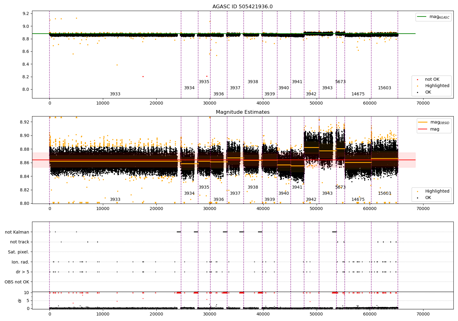The image size is (458, 321).
Task: Select the mag AGASC legend entry in top plot
Action: point(433,17)
